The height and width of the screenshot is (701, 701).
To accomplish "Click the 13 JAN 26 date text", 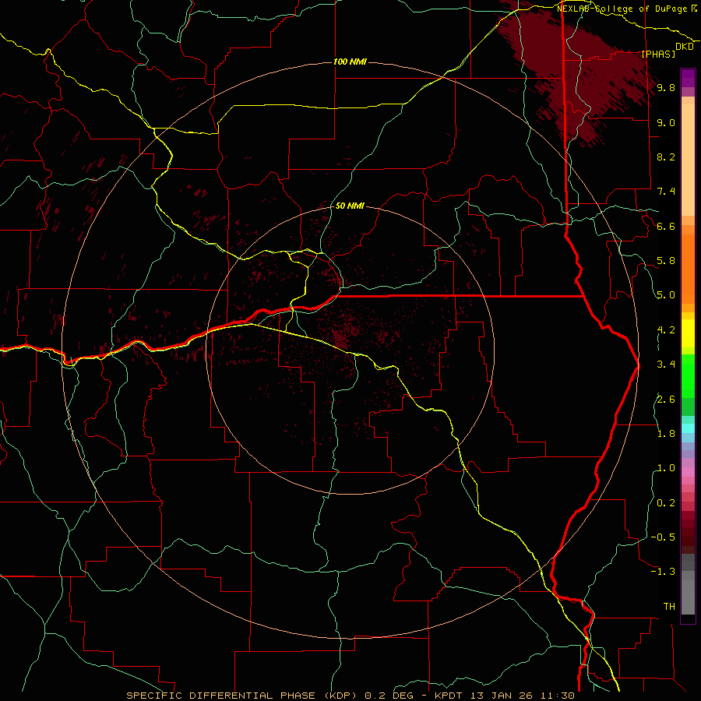I will [501, 696].
